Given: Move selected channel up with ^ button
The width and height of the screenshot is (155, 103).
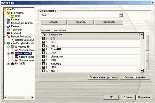Looking at the screenshot, I should (x=147, y=42).
